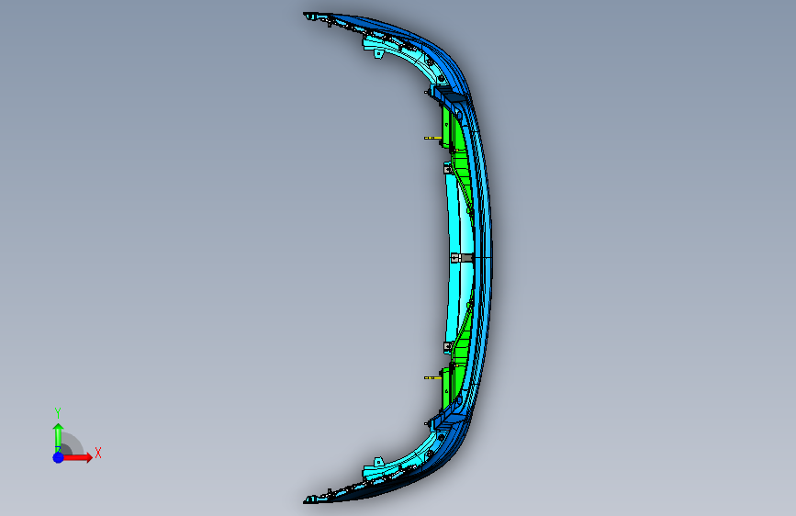Select the lower yellow pin on the bumper
796x516 pixels.
tap(432, 378)
